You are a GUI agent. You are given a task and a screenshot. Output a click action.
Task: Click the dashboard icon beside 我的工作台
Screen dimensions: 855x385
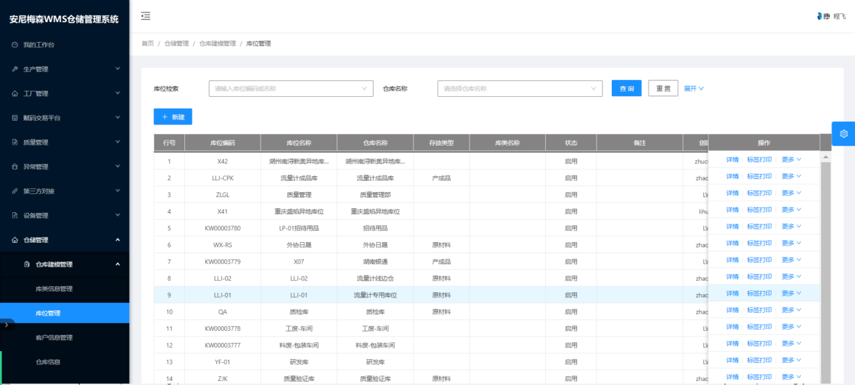tap(15, 45)
